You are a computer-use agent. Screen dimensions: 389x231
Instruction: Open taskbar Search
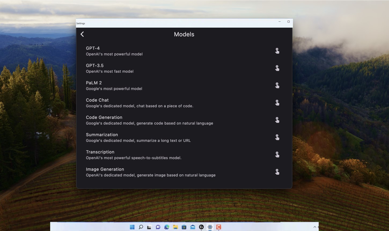click(x=141, y=227)
